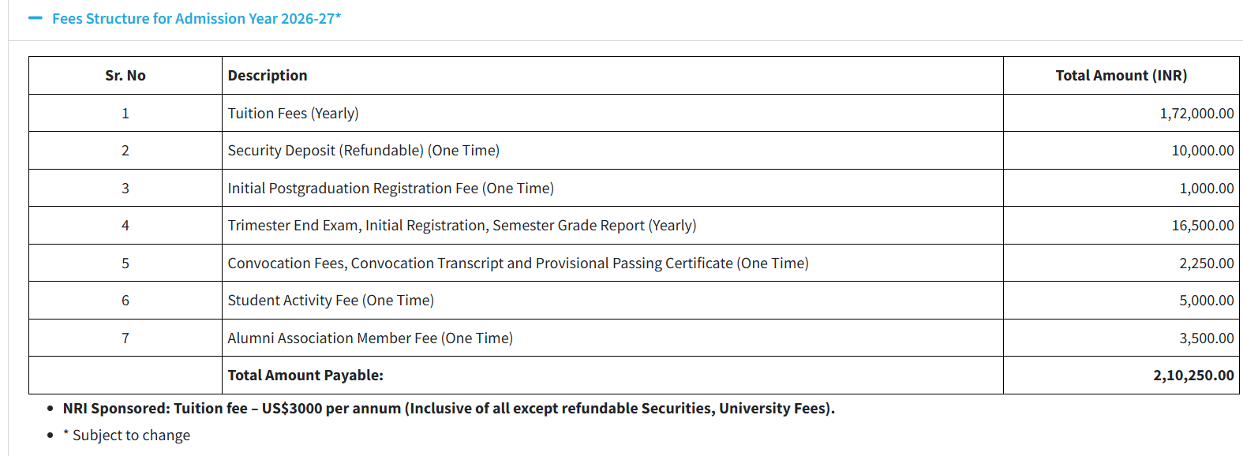Click the NRI Sponsored tuition fee note
This screenshot has height=456, width=1243.
(448, 409)
